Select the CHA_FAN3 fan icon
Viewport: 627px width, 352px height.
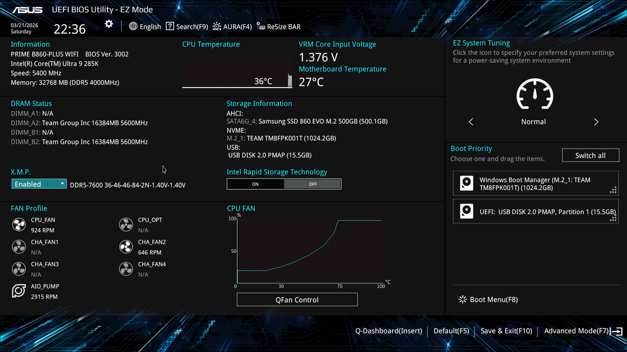pyautogui.click(x=19, y=269)
